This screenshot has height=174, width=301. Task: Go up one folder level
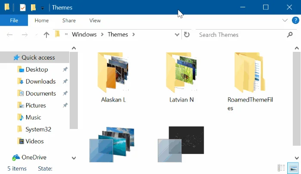46,35
